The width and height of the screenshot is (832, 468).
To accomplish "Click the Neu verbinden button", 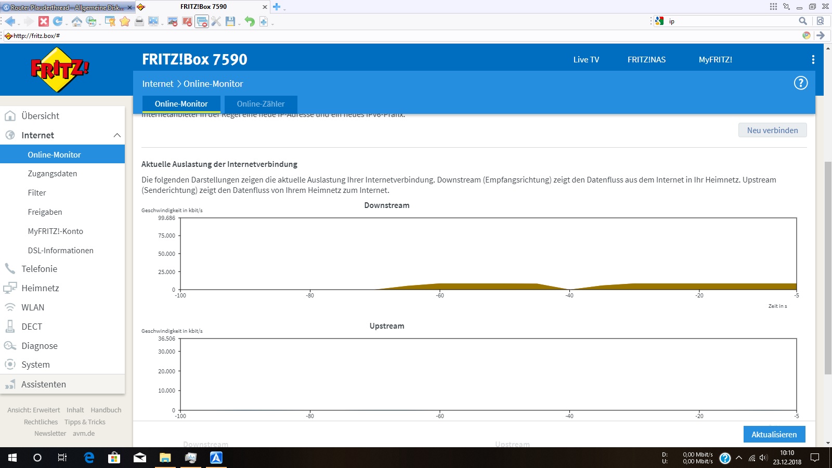I will pyautogui.click(x=773, y=131).
